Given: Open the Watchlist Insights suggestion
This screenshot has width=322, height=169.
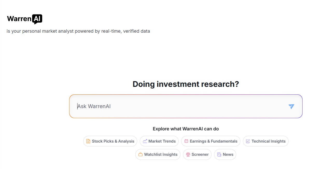Looking at the screenshot, I should click(158, 154).
